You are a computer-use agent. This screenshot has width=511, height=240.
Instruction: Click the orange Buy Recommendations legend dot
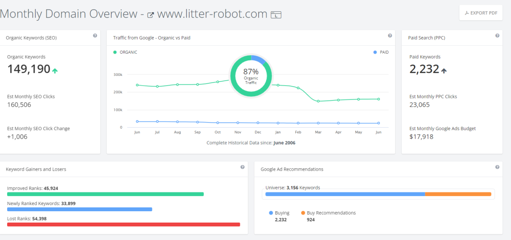coord(303,213)
